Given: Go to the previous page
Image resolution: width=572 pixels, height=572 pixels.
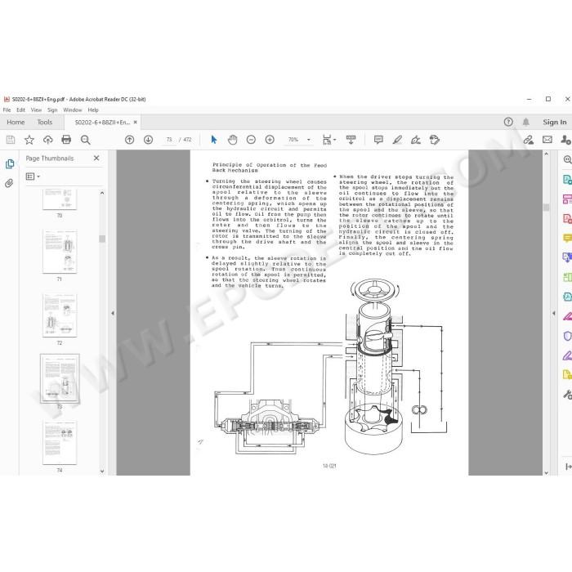Looking at the screenshot, I should (129, 140).
